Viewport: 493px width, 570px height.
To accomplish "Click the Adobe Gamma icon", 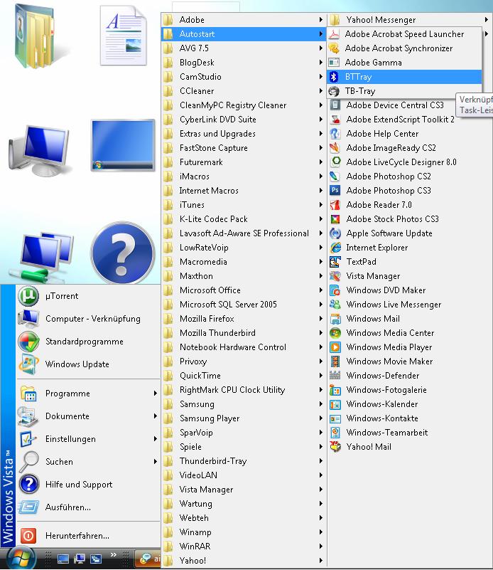I will (334, 63).
